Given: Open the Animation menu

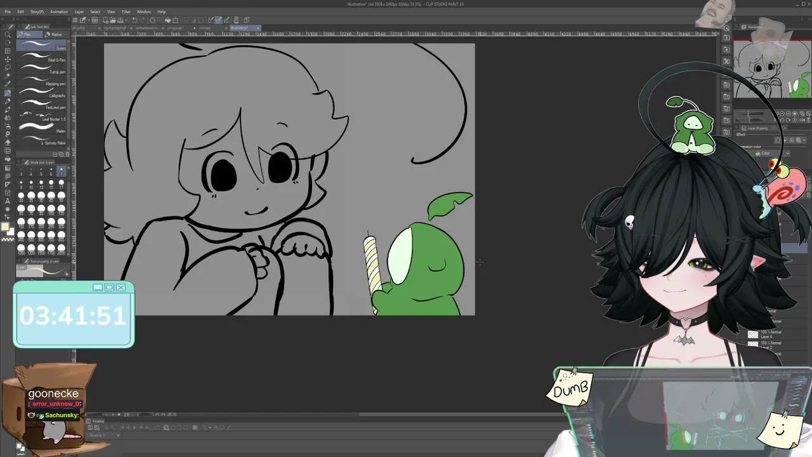Looking at the screenshot, I should click(x=59, y=11).
